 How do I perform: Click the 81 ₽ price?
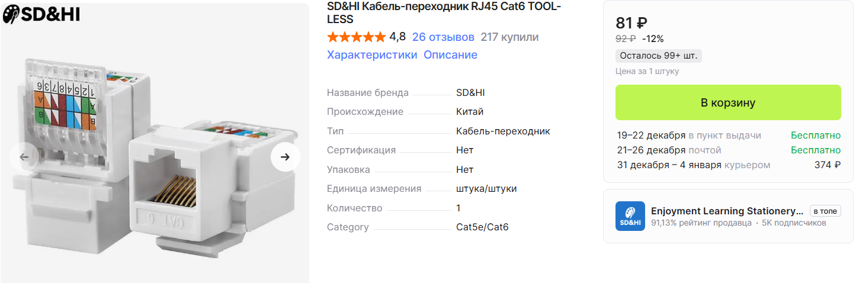(x=631, y=23)
